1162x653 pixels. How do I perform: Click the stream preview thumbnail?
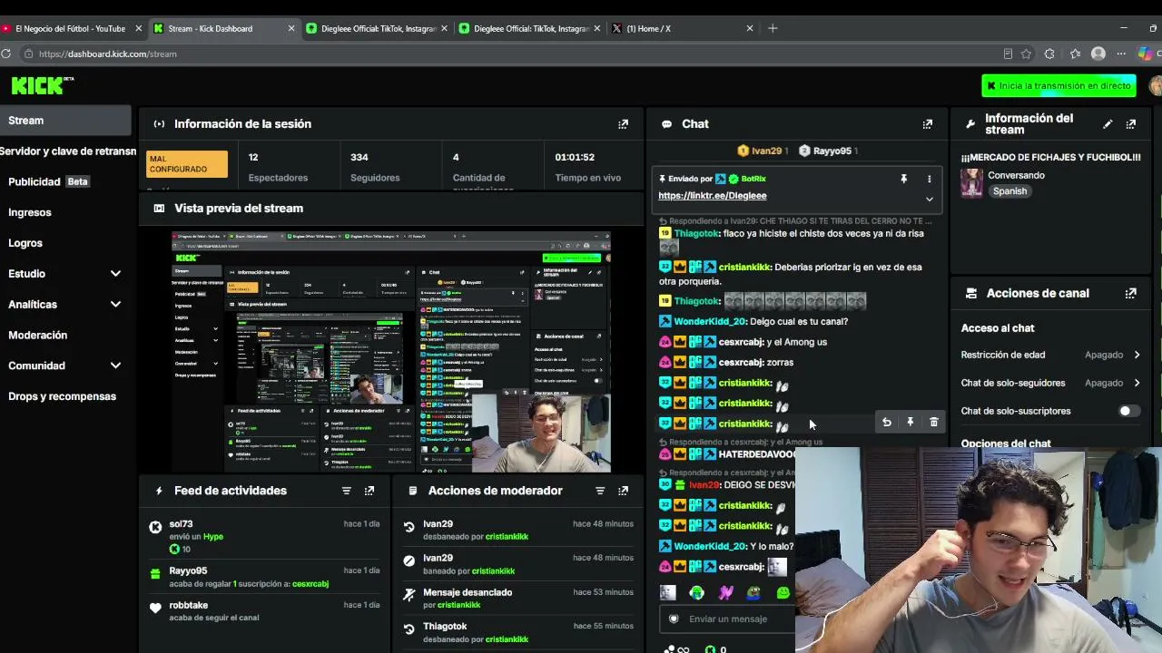pos(391,352)
